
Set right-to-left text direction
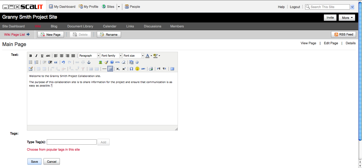(x=164, y=69)
